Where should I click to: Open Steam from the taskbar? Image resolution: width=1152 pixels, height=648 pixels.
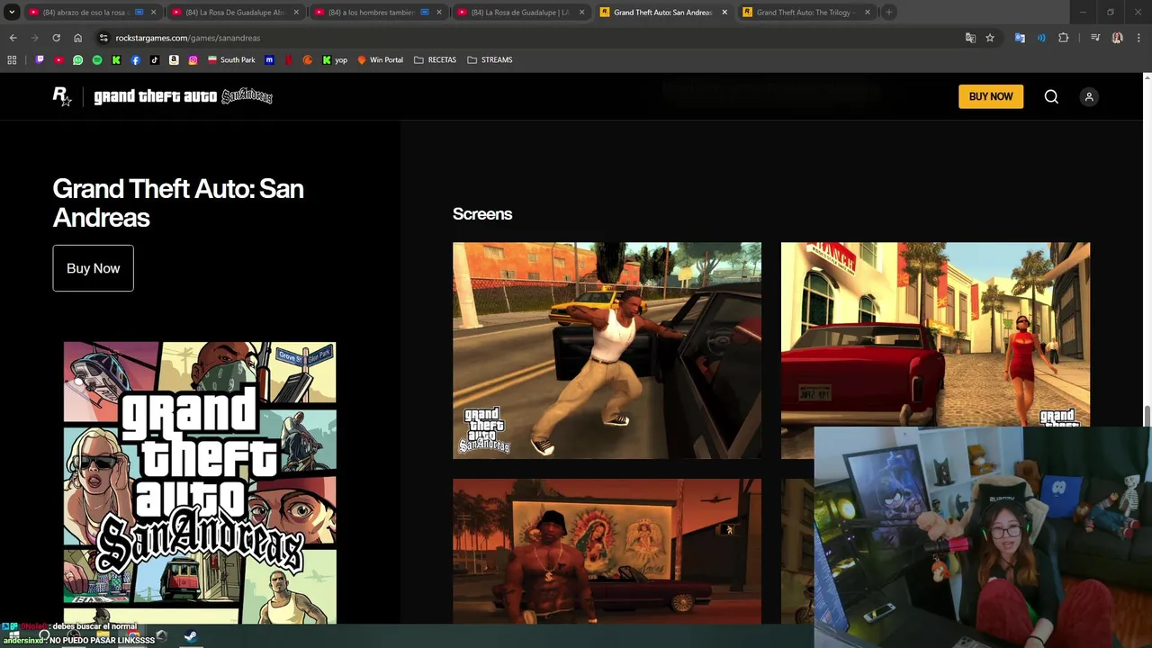click(191, 636)
